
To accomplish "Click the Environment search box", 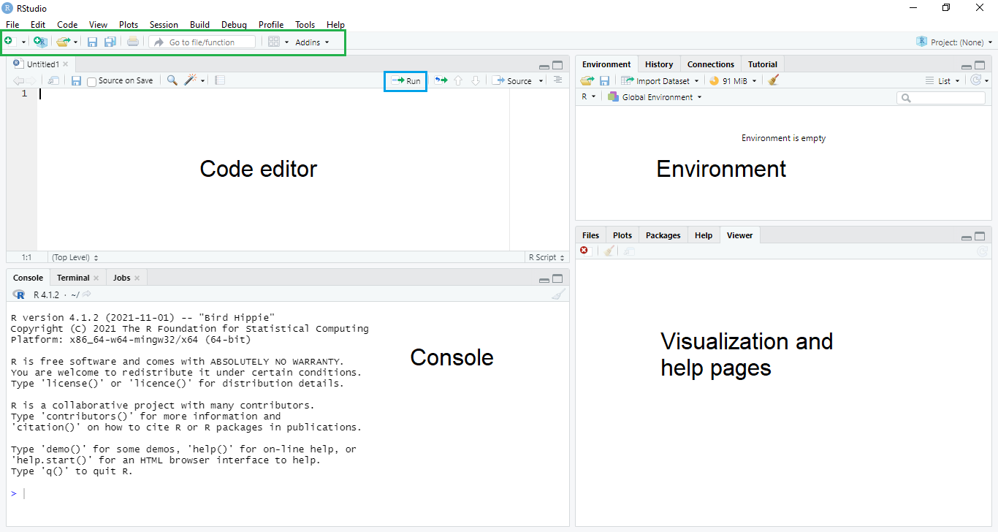I will pos(941,97).
